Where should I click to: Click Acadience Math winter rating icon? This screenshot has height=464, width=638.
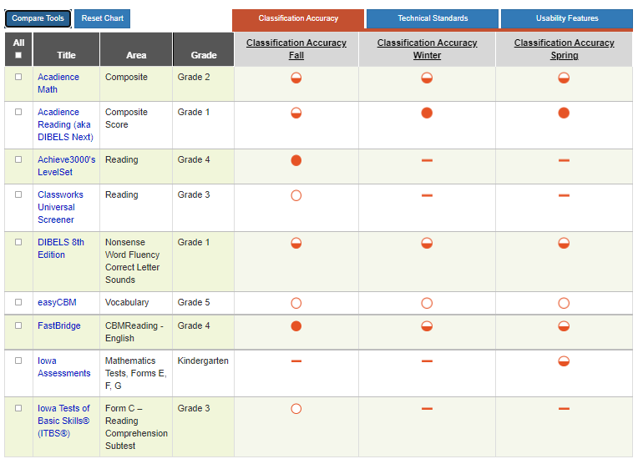(427, 78)
